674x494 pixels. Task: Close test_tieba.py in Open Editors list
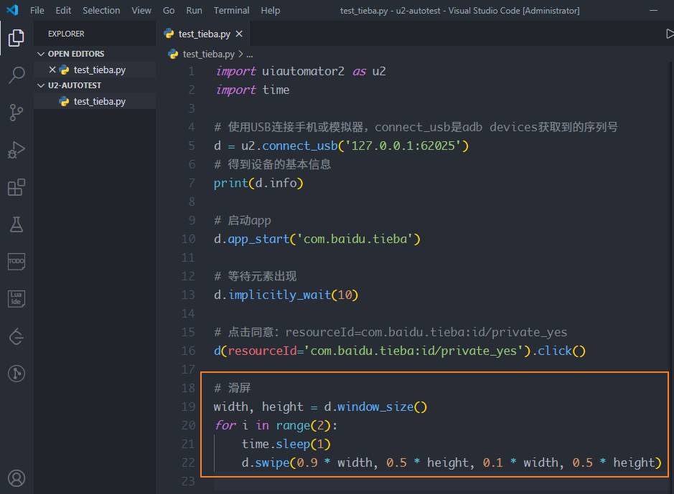click(x=52, y=70)
